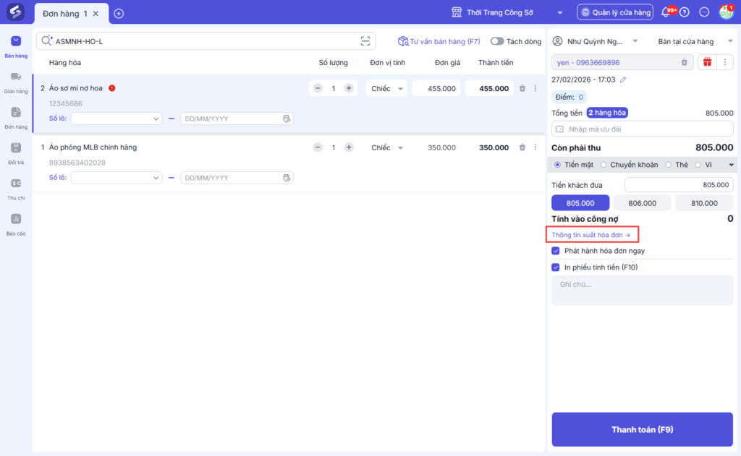741x456 pixels.
Task: Select Ví payment method
Action: point(698,165)
